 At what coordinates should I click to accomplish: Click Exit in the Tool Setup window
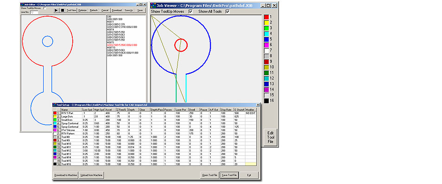point(249,175)
